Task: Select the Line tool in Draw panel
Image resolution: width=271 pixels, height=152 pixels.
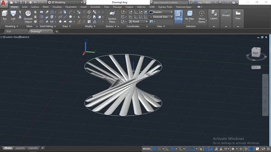Action: tap(65, 17)
